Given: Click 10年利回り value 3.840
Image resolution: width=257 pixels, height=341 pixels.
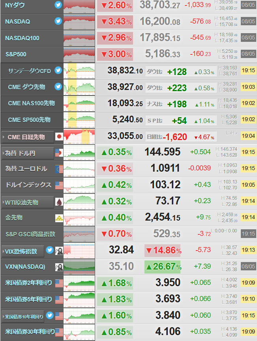Looking at the screenshot, I should pos(168,315).
